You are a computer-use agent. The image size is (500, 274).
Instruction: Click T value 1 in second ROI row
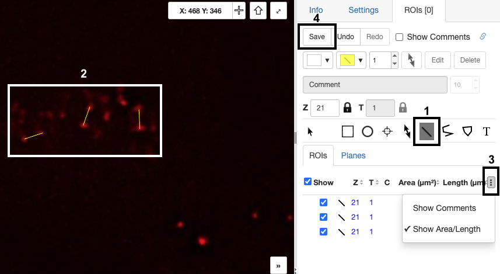371,217
